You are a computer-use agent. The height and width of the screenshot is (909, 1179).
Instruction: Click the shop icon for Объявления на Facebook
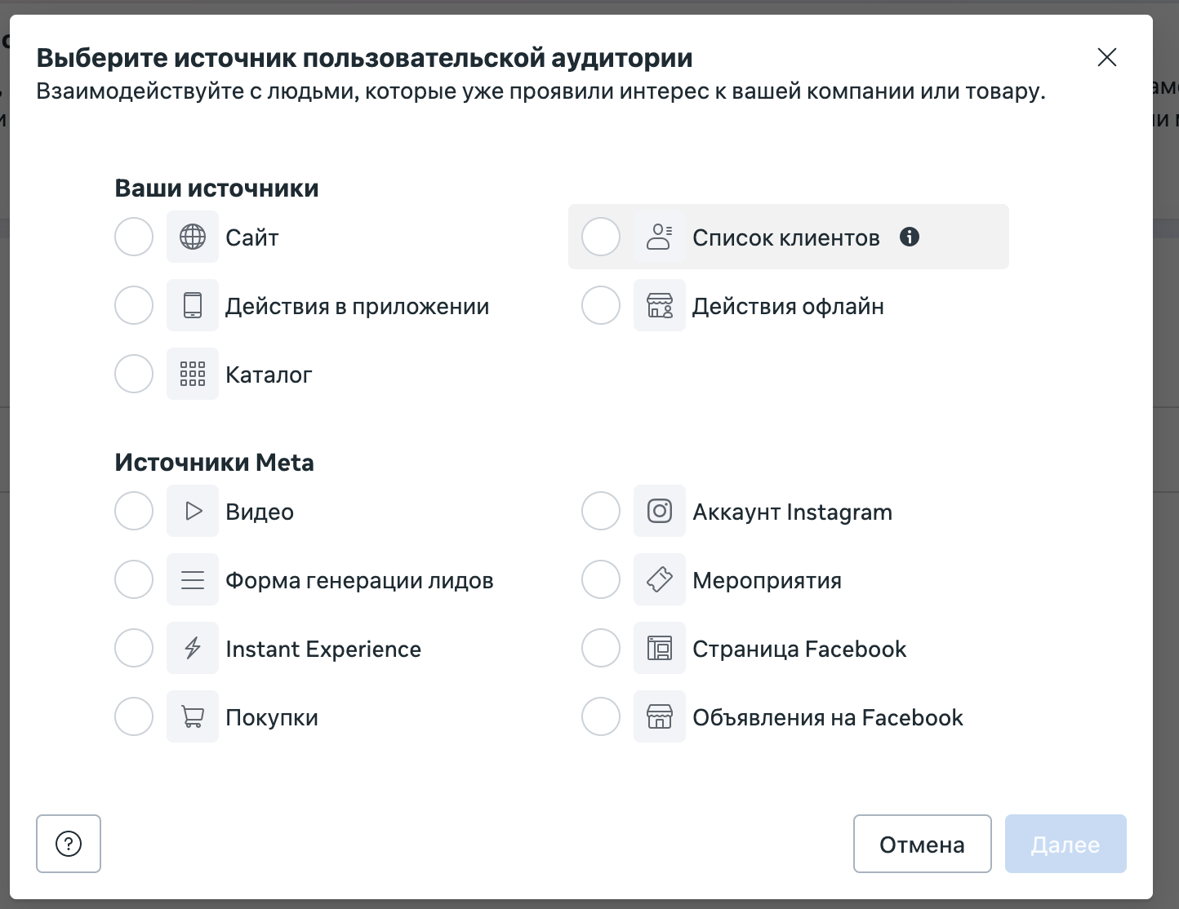click(x=660, y=716)
